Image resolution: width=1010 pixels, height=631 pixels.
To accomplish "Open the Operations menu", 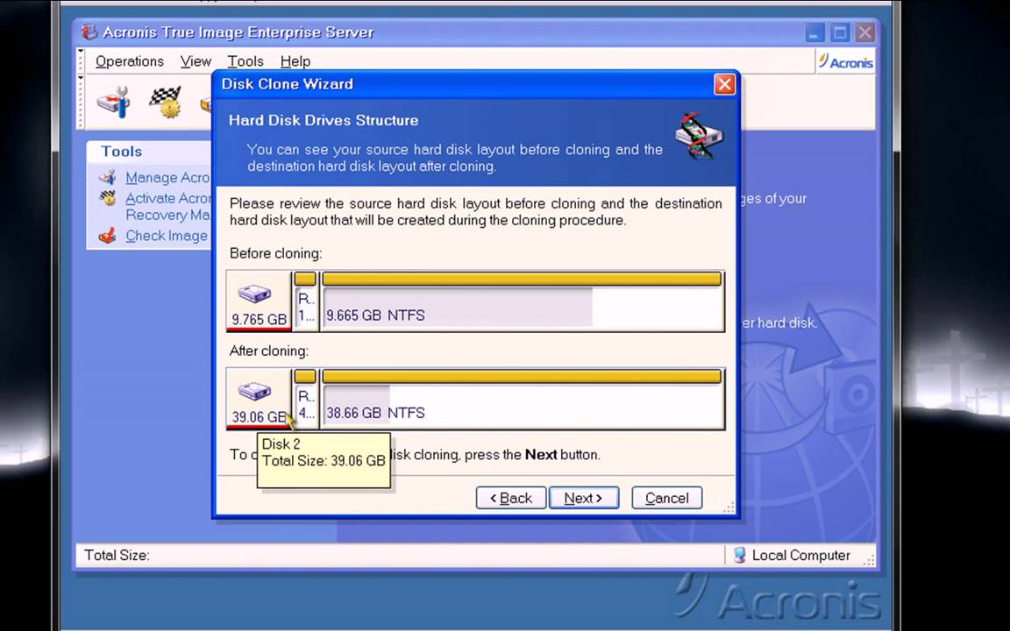I will pos(130,61).
